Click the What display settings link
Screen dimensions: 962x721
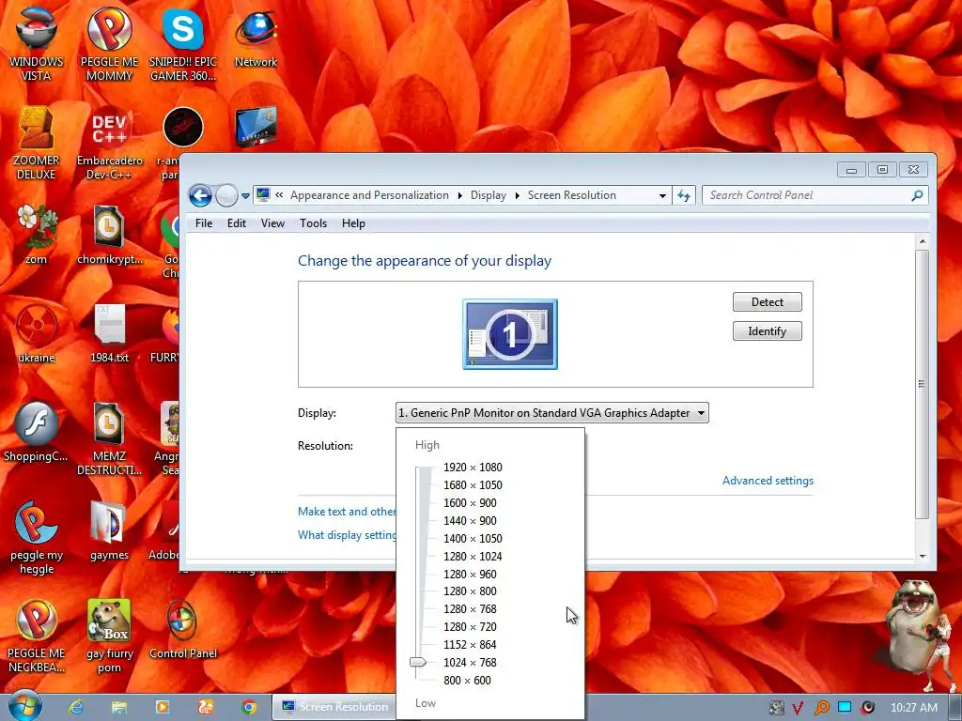pos(347,534)
